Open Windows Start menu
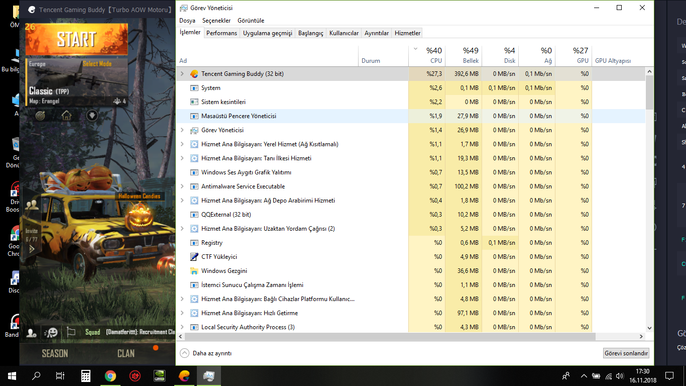686x386 pixels. pos(12,375)
